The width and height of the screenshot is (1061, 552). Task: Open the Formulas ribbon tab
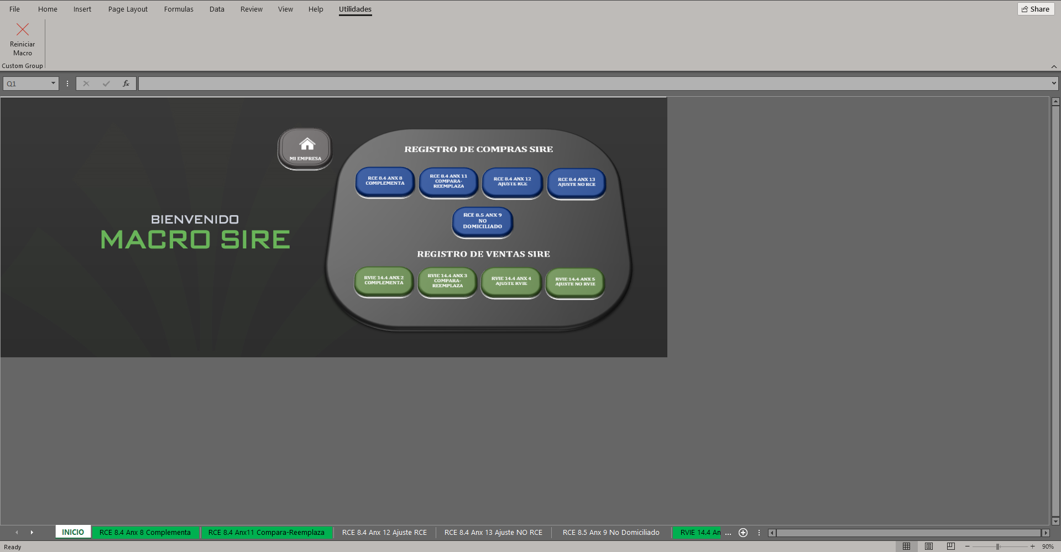click(179, 9)
